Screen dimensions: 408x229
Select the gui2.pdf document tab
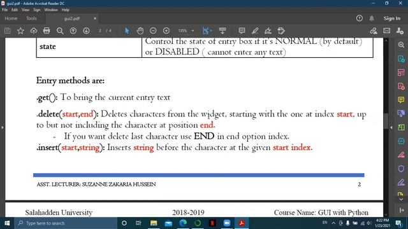72,18
